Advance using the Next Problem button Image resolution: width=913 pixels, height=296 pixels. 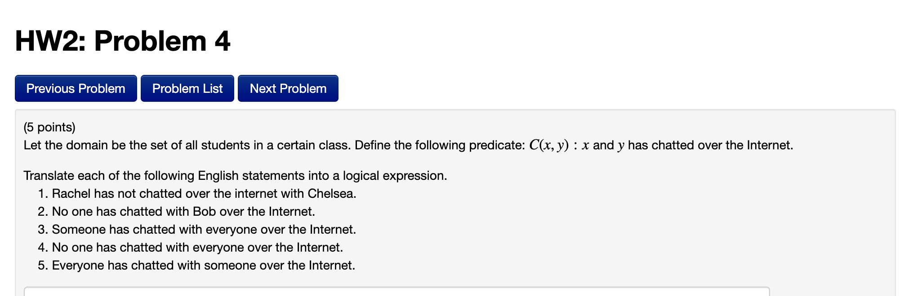(x=288, y=88)
